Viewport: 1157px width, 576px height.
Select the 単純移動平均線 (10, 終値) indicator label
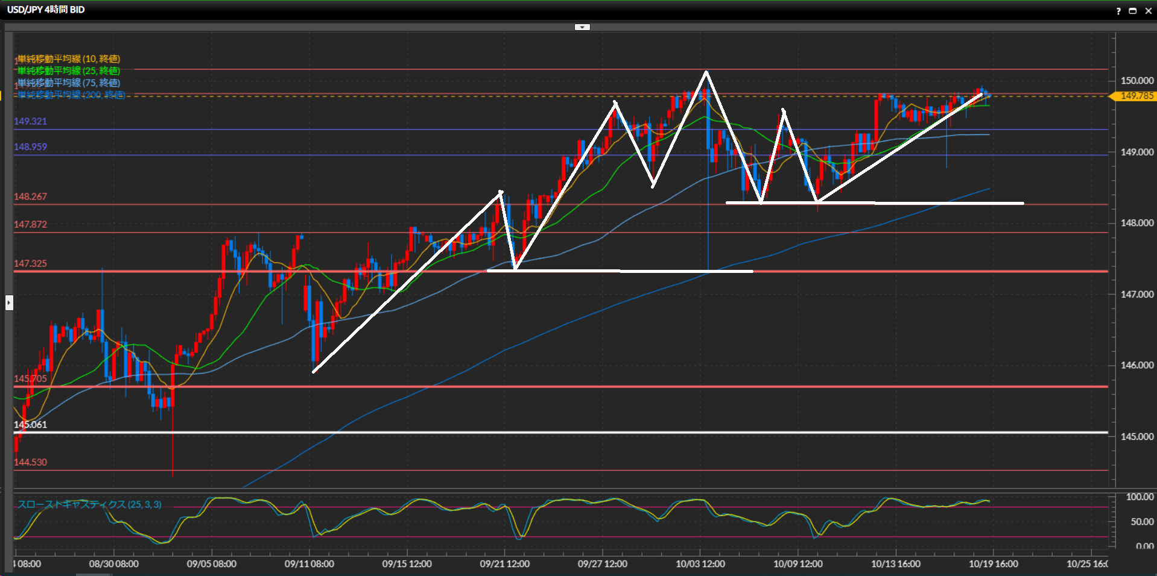[x=68, y=58]
